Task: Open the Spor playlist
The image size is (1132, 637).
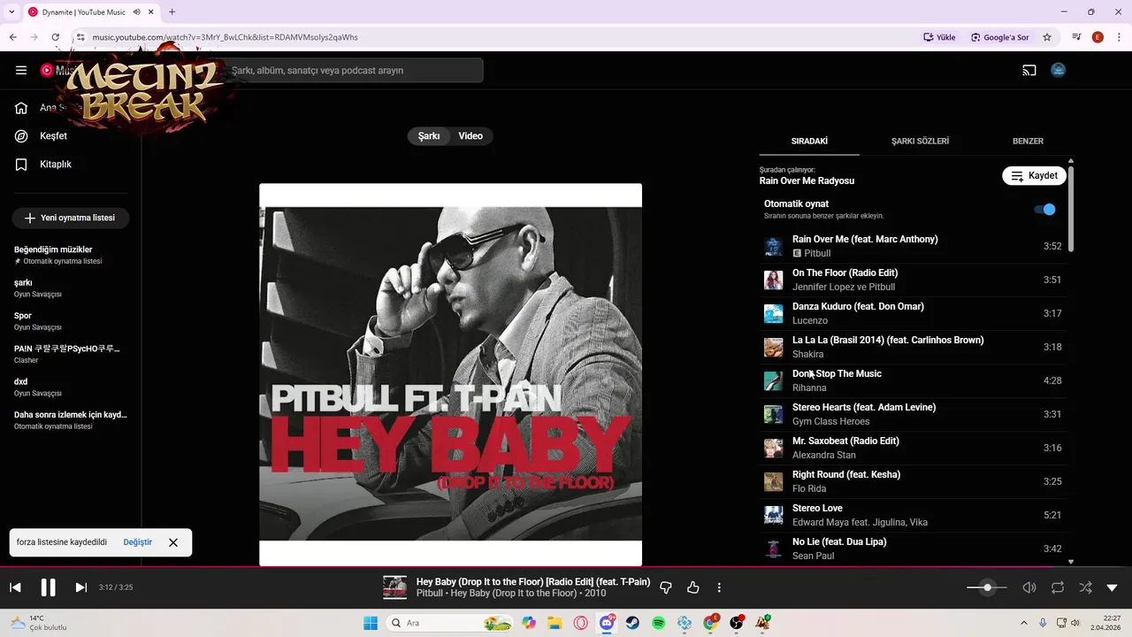Action: click(x=71, y=320)
